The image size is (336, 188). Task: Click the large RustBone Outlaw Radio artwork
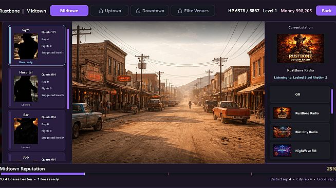click(300, 48)
